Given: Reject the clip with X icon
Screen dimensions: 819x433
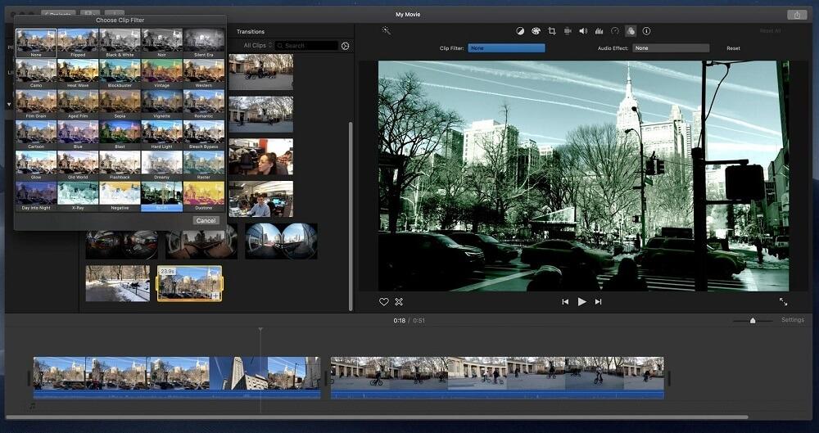Looking at the screenshot, I should (399, 302).
